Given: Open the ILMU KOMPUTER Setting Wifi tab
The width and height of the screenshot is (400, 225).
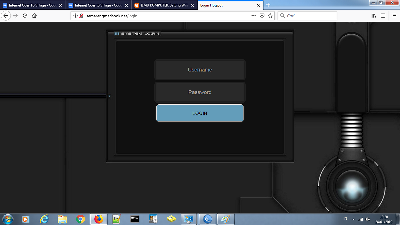Looking at the screenshot, I should click(x=160, y=5).
